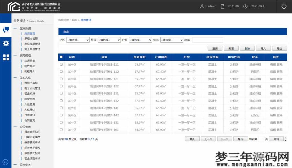The image size is (292, 168).
Task: Check the select-all checkbox in the table header
Action: 61,57
